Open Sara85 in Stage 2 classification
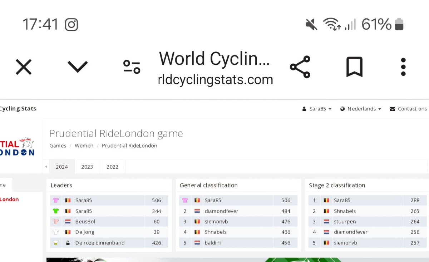 342,201
